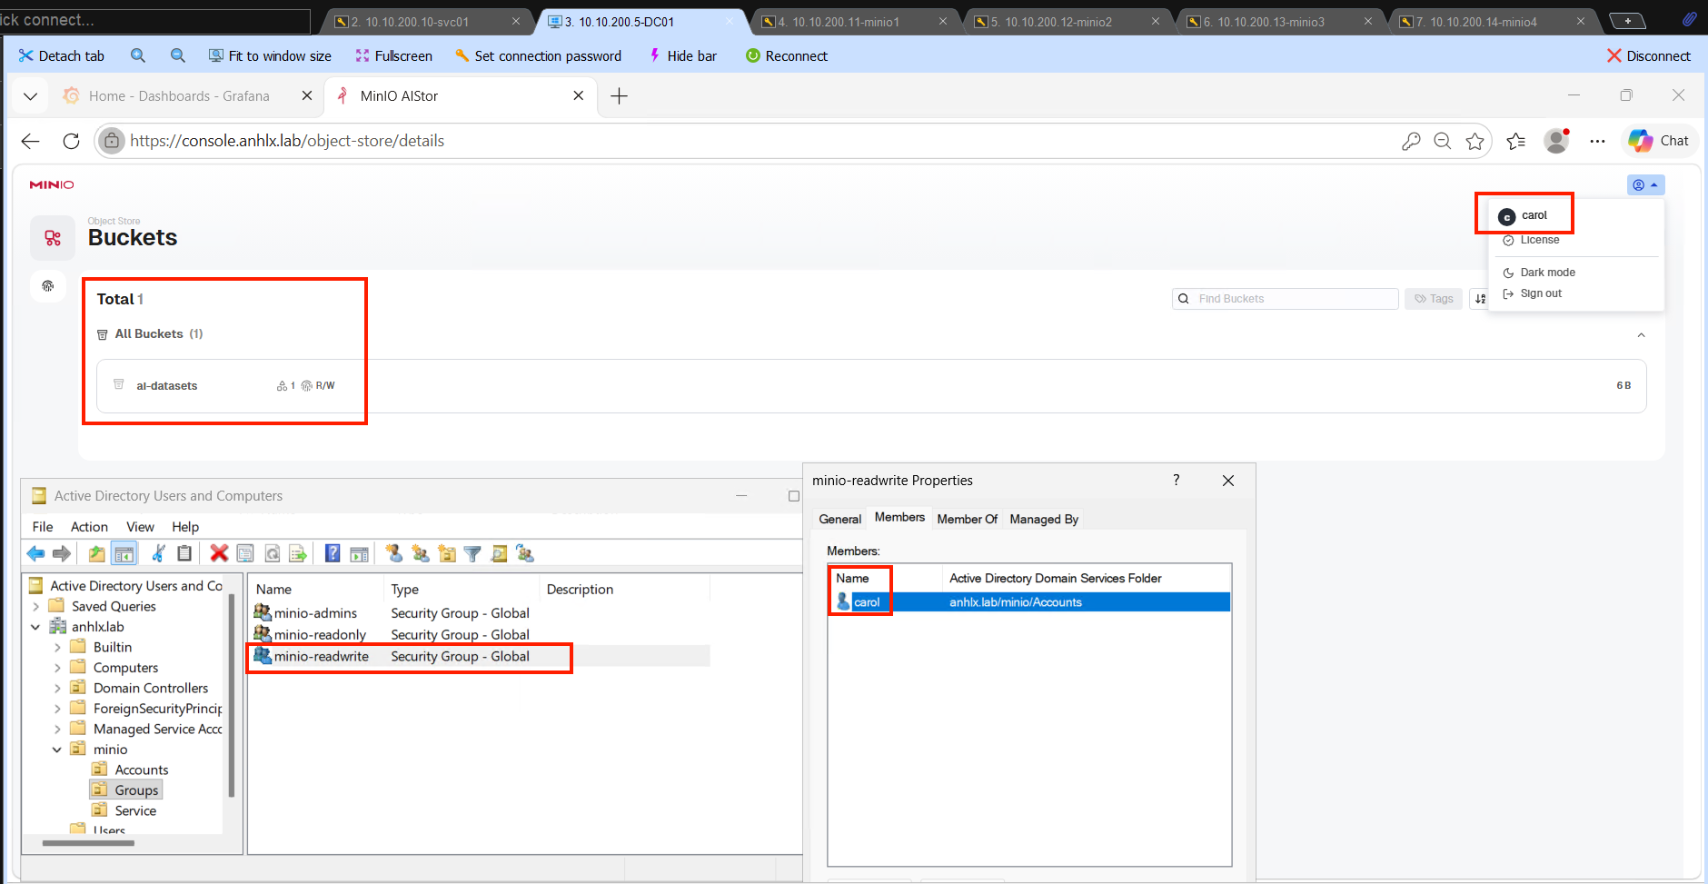The image size is (1708, 884).
Task: Open the Help menu in ADUC
Action: pyautogui.click(x=185, y=527)
